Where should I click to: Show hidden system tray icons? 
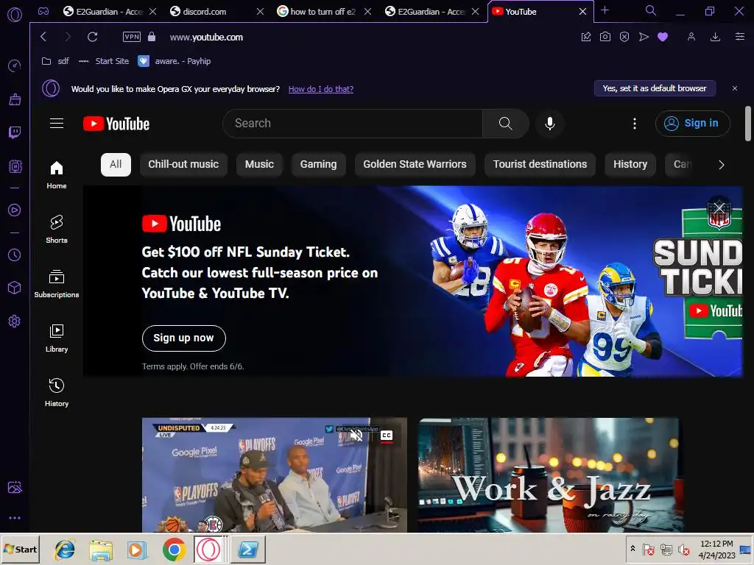point(633,549)
